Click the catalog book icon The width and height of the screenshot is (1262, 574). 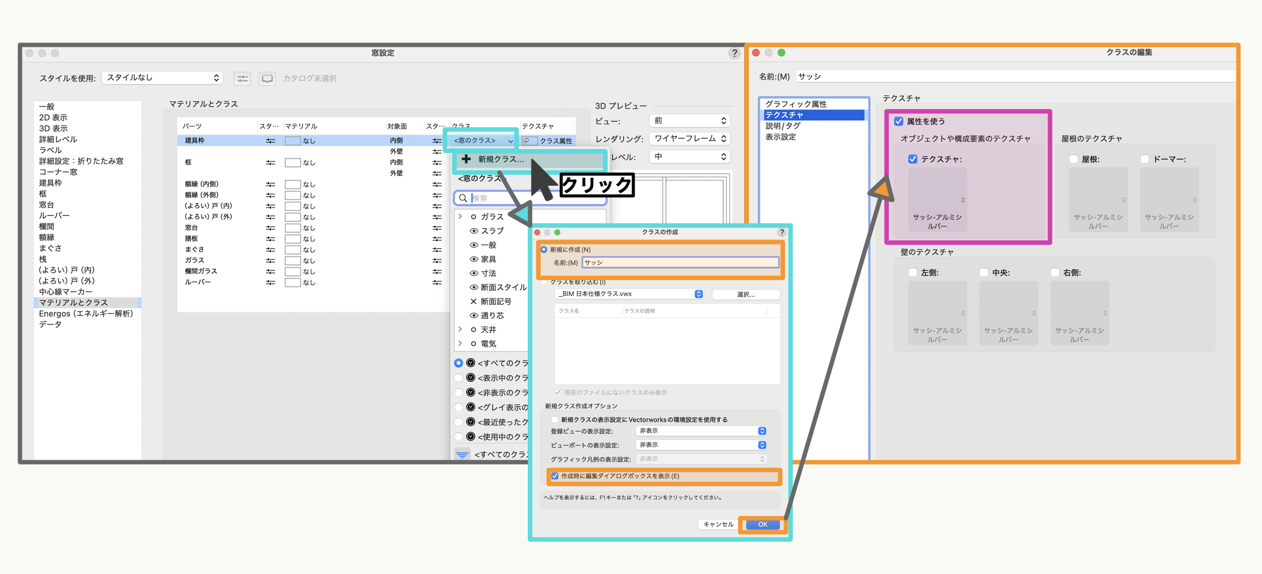pos(267,78)
